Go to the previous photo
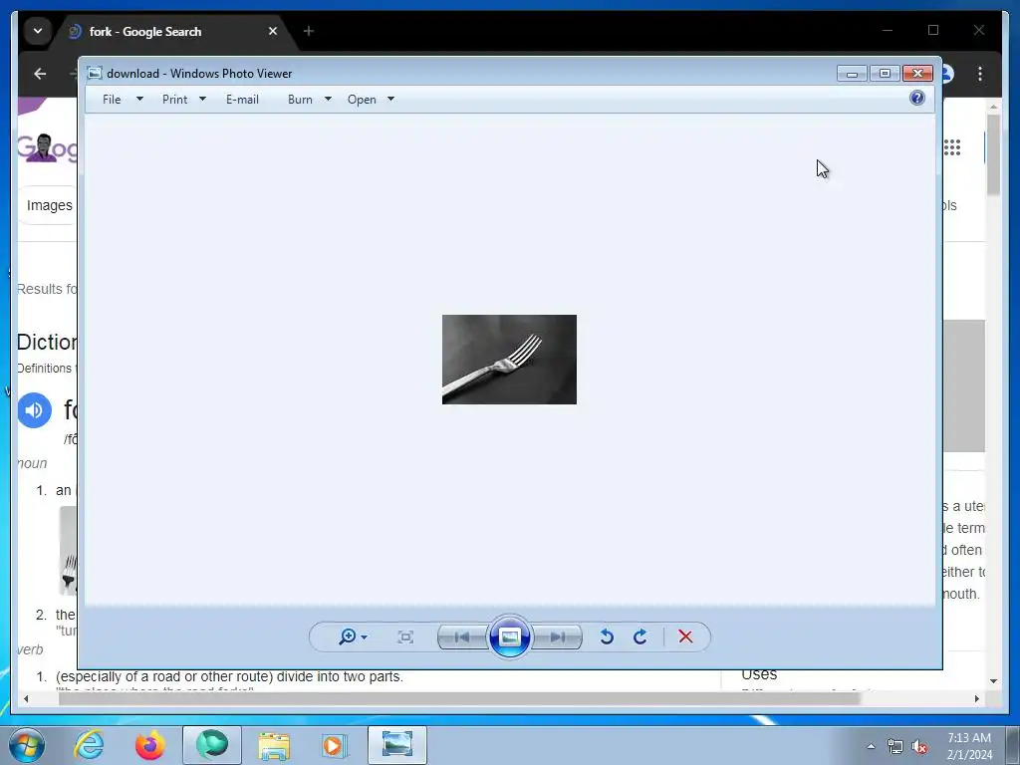 pos(462,637)
